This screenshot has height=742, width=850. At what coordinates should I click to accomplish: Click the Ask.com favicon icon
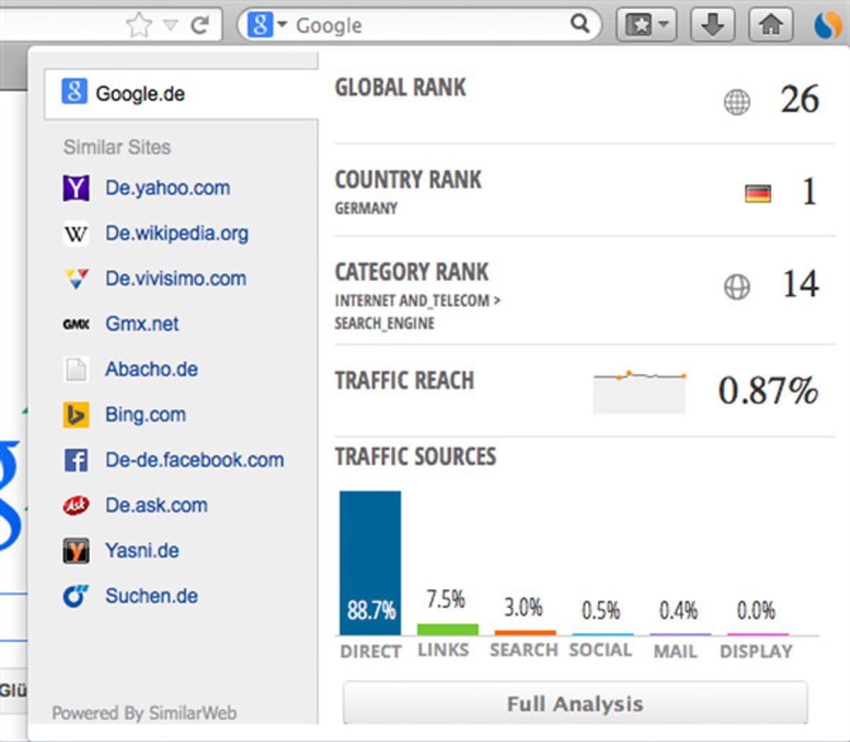76,506
